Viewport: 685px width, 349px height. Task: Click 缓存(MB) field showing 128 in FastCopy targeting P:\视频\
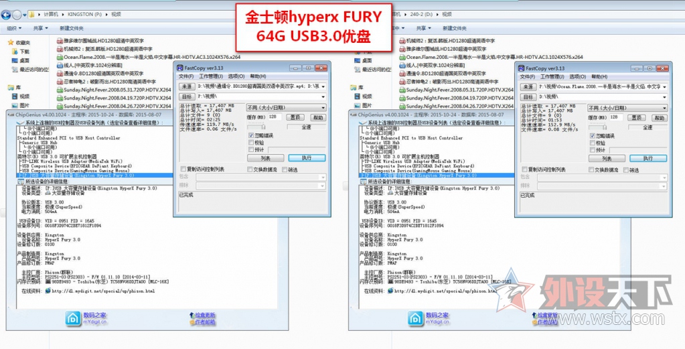[x=276, y=117]
